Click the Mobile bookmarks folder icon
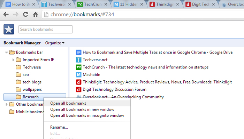The width and height of the screenshot is (244, 139). pos(12,112)
